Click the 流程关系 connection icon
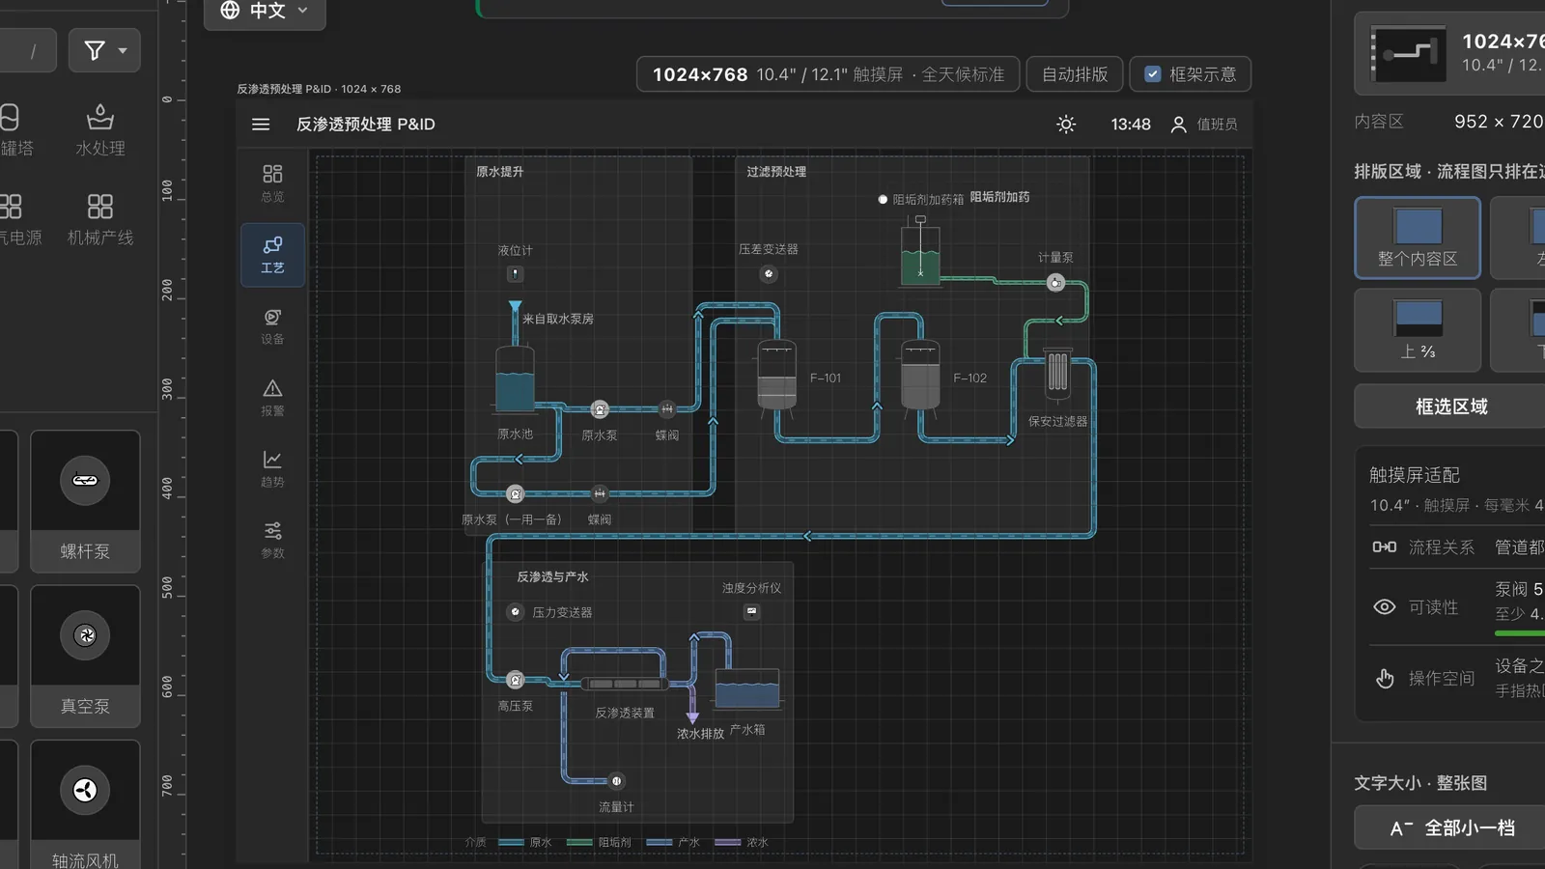 1385,547
